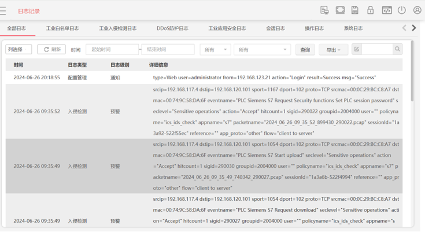The image size is (425, 232).
Task: Expand the wider 所有 level dropdown
Action: pyautogui.click(x=262, y=50)
